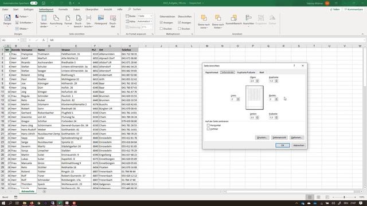Toggle Überschriften Anzeigen checkbox
The width and height of the screenshot is (367, 206).
point(179,22)
